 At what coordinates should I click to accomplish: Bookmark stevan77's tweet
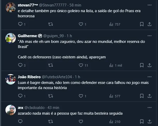[x=142, y=24]
